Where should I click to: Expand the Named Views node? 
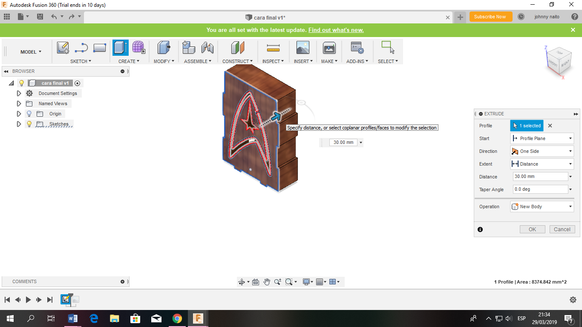pos(19,103)
